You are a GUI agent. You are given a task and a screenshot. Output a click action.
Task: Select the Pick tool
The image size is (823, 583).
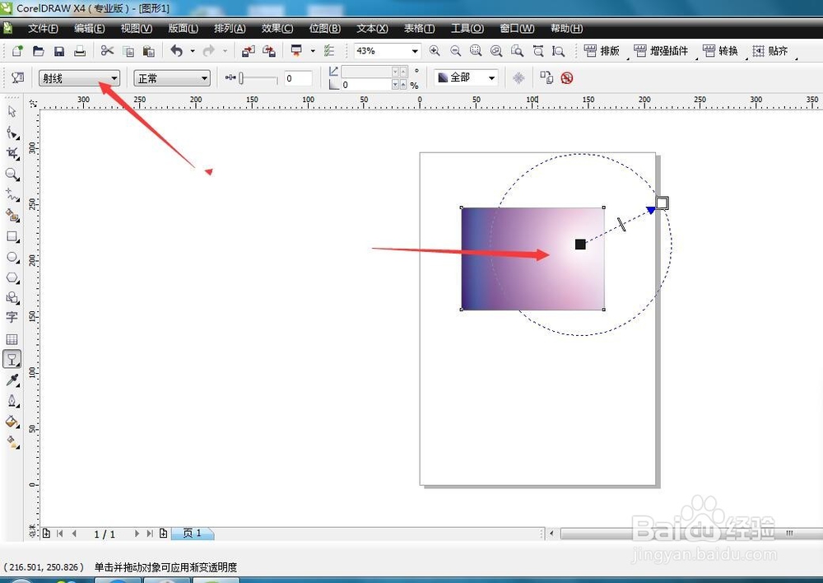click(12, 111)
